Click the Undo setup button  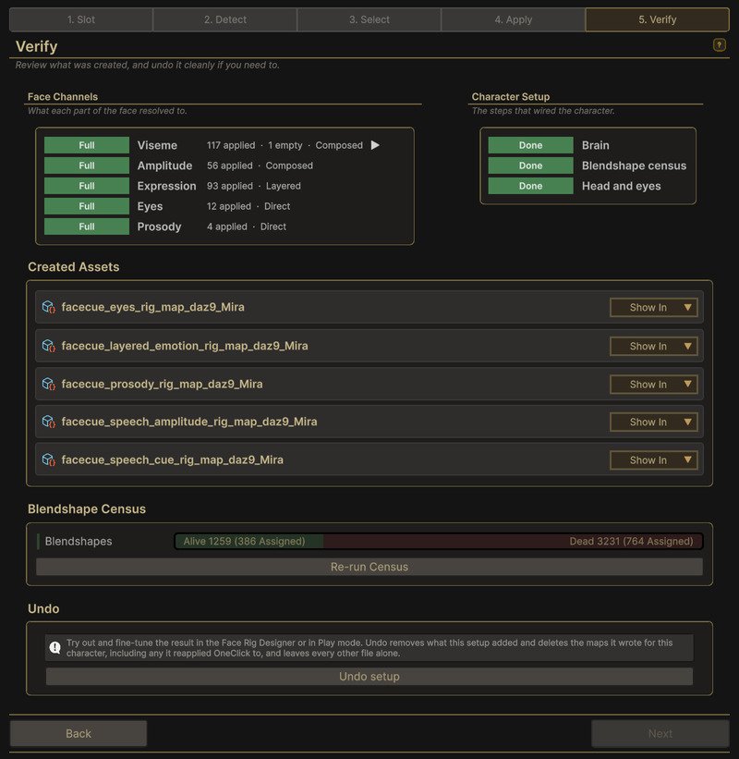point(369,676)
